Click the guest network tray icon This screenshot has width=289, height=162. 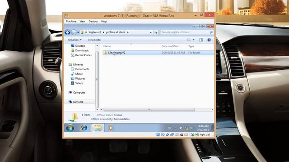click(186, 128)
